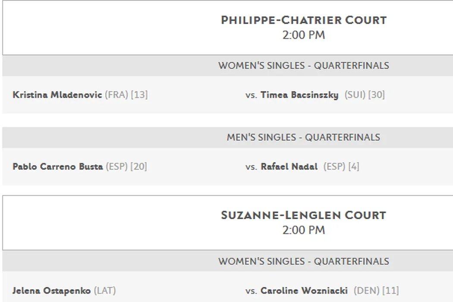The height and width of the screenshot is (302, 453).
Task: Click the (FRA) [13] seed label
Action: pyautogui.click(x=126, y=95)
